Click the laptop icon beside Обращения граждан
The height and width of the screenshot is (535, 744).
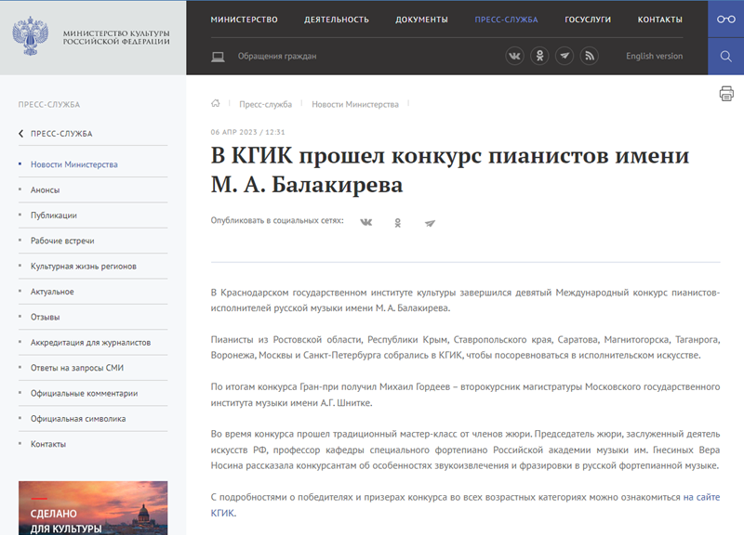[x=218, y=57]
